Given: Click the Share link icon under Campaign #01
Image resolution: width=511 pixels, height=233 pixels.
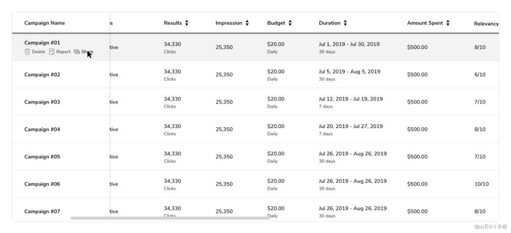Looking at the screenshot, I should point(77,52).
